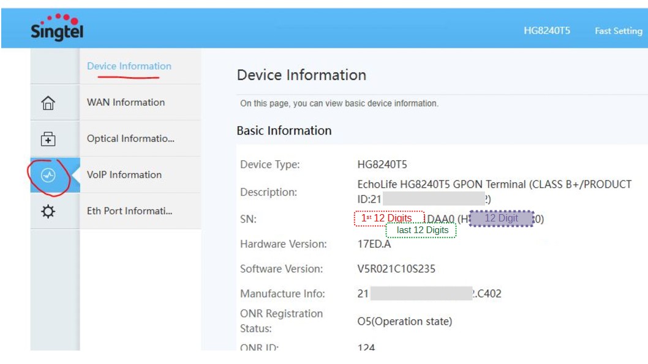Click the O5(Operation state) status value
648x364 pixels.
[x=405, y=322]
